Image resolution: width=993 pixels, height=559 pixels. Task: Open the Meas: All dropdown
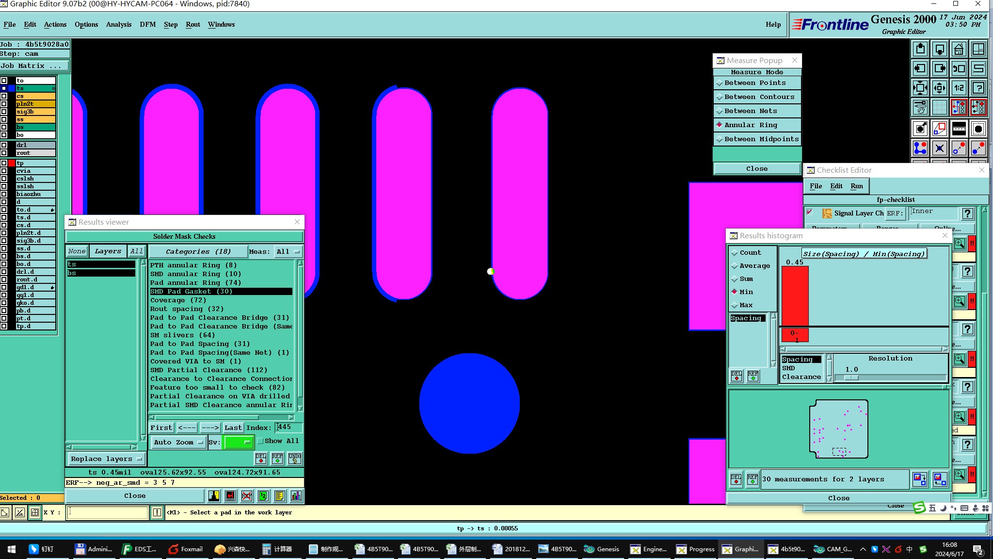tap(288, 251)
